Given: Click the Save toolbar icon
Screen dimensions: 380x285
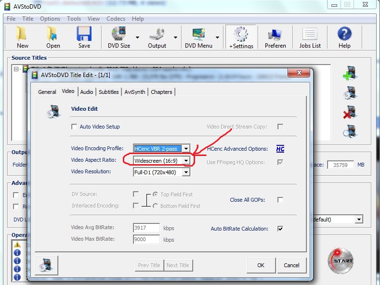Looking at the screenshot, I should point(84,38).
